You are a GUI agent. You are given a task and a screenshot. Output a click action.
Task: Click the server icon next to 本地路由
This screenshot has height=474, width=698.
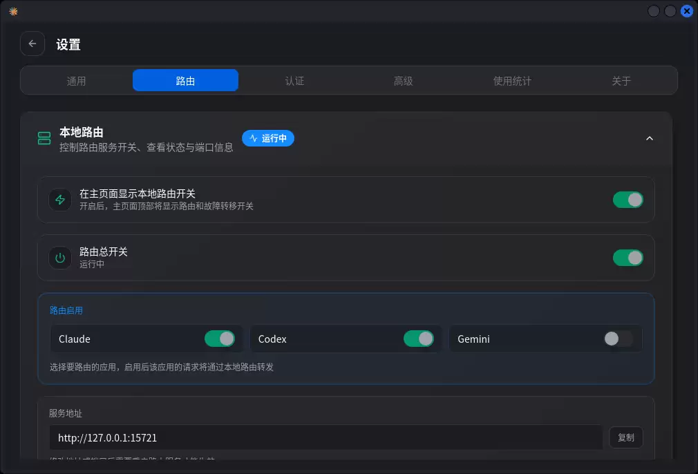[44, 138]
